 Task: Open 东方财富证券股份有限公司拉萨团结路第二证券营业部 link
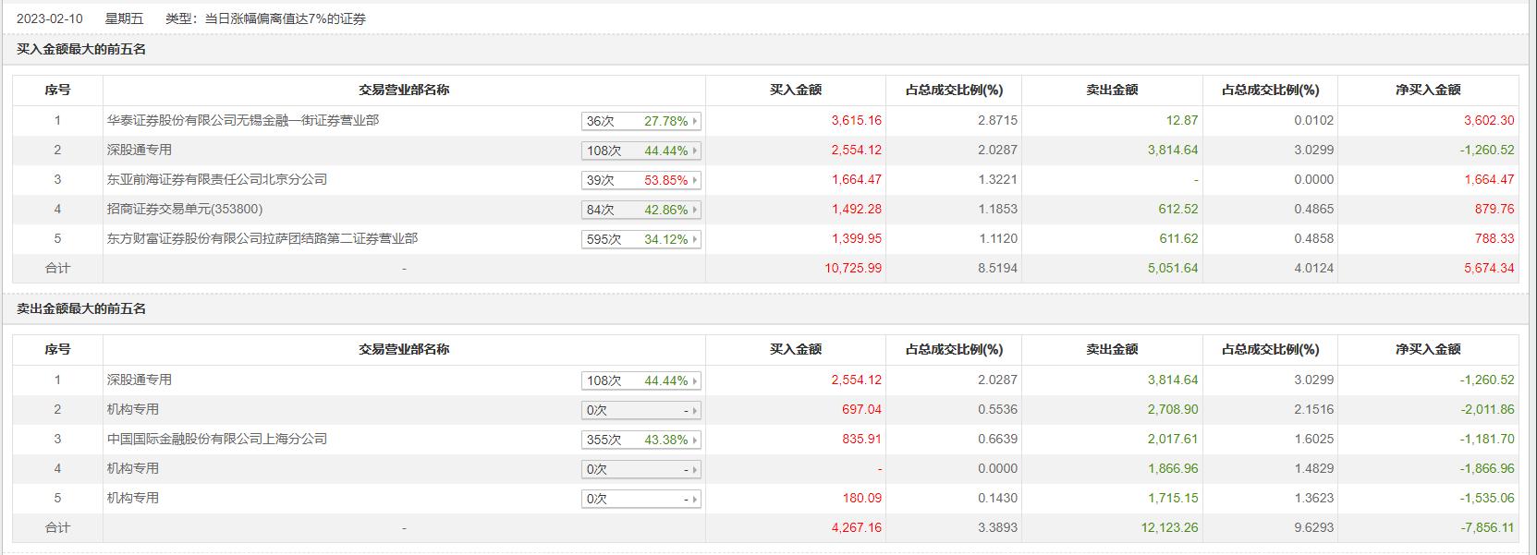[262, 238]
